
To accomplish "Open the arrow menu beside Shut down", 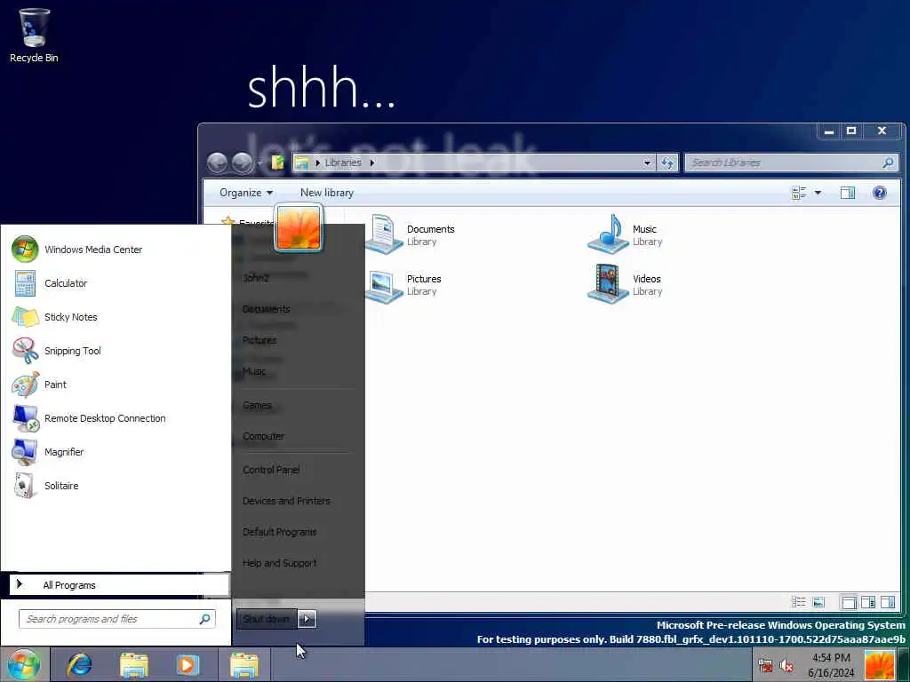I will [307, 619].
